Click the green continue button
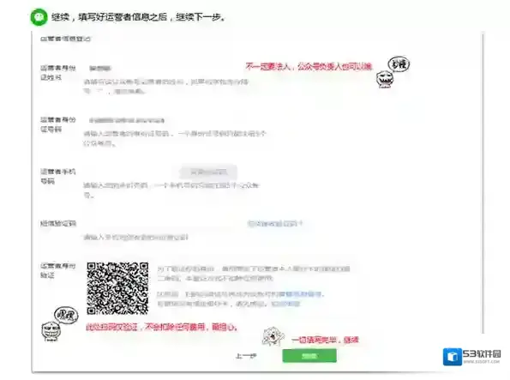The image size is (510, 380). click(x=309, y=356)
